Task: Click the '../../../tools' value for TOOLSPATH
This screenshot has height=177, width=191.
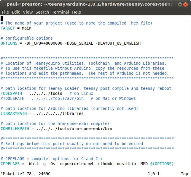Action: (46, 93)
